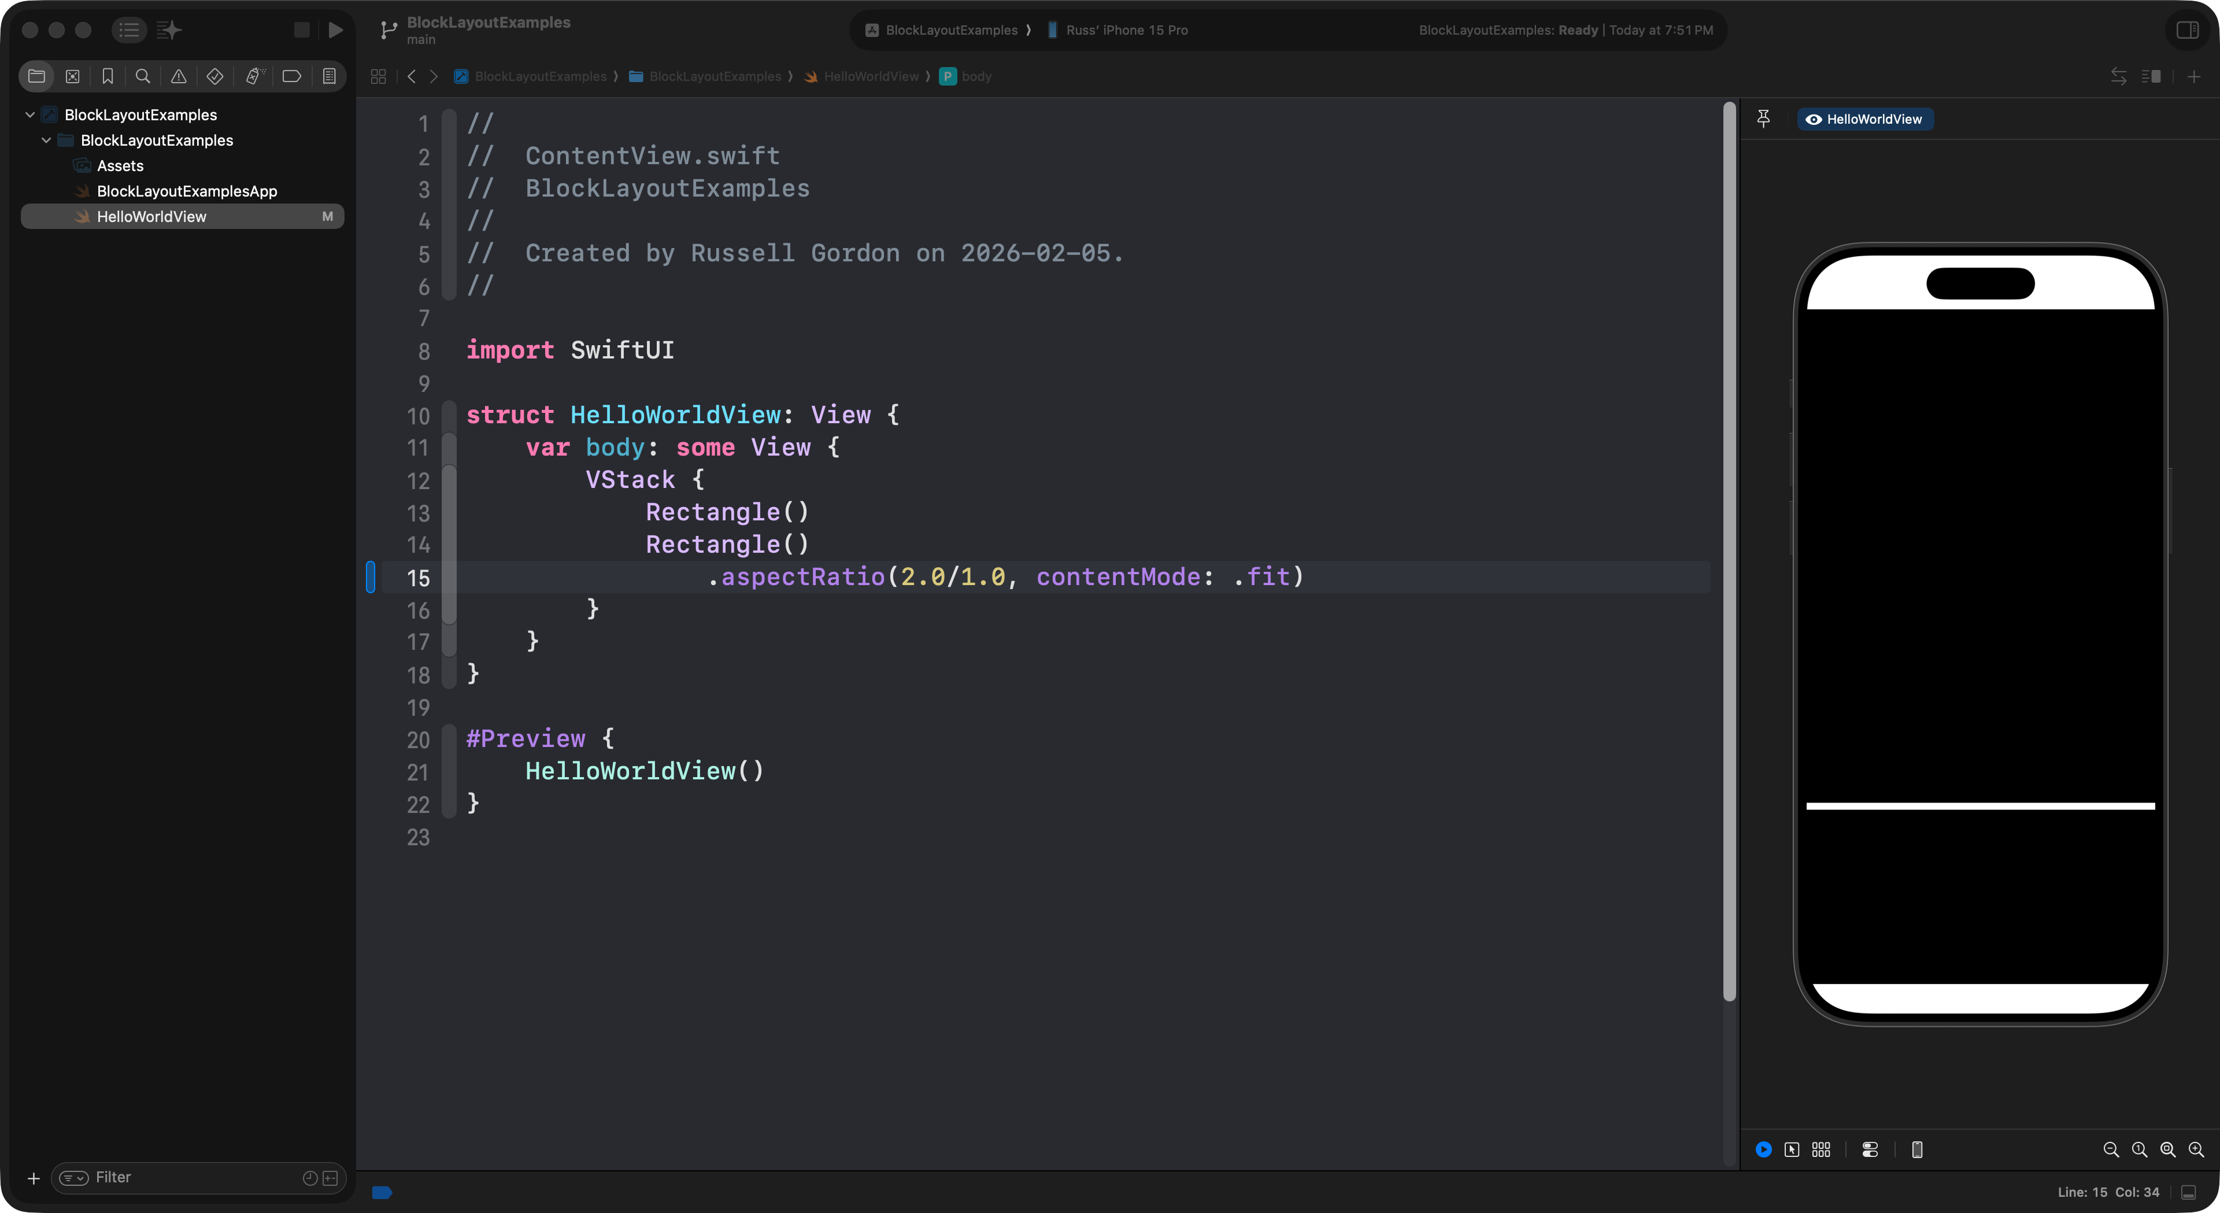
Task: Open the Find navigator magnifier icon
Action: point(143,76)
